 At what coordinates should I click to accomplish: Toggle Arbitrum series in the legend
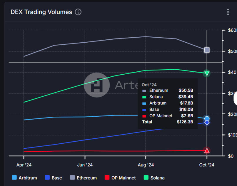pos(25,178)
